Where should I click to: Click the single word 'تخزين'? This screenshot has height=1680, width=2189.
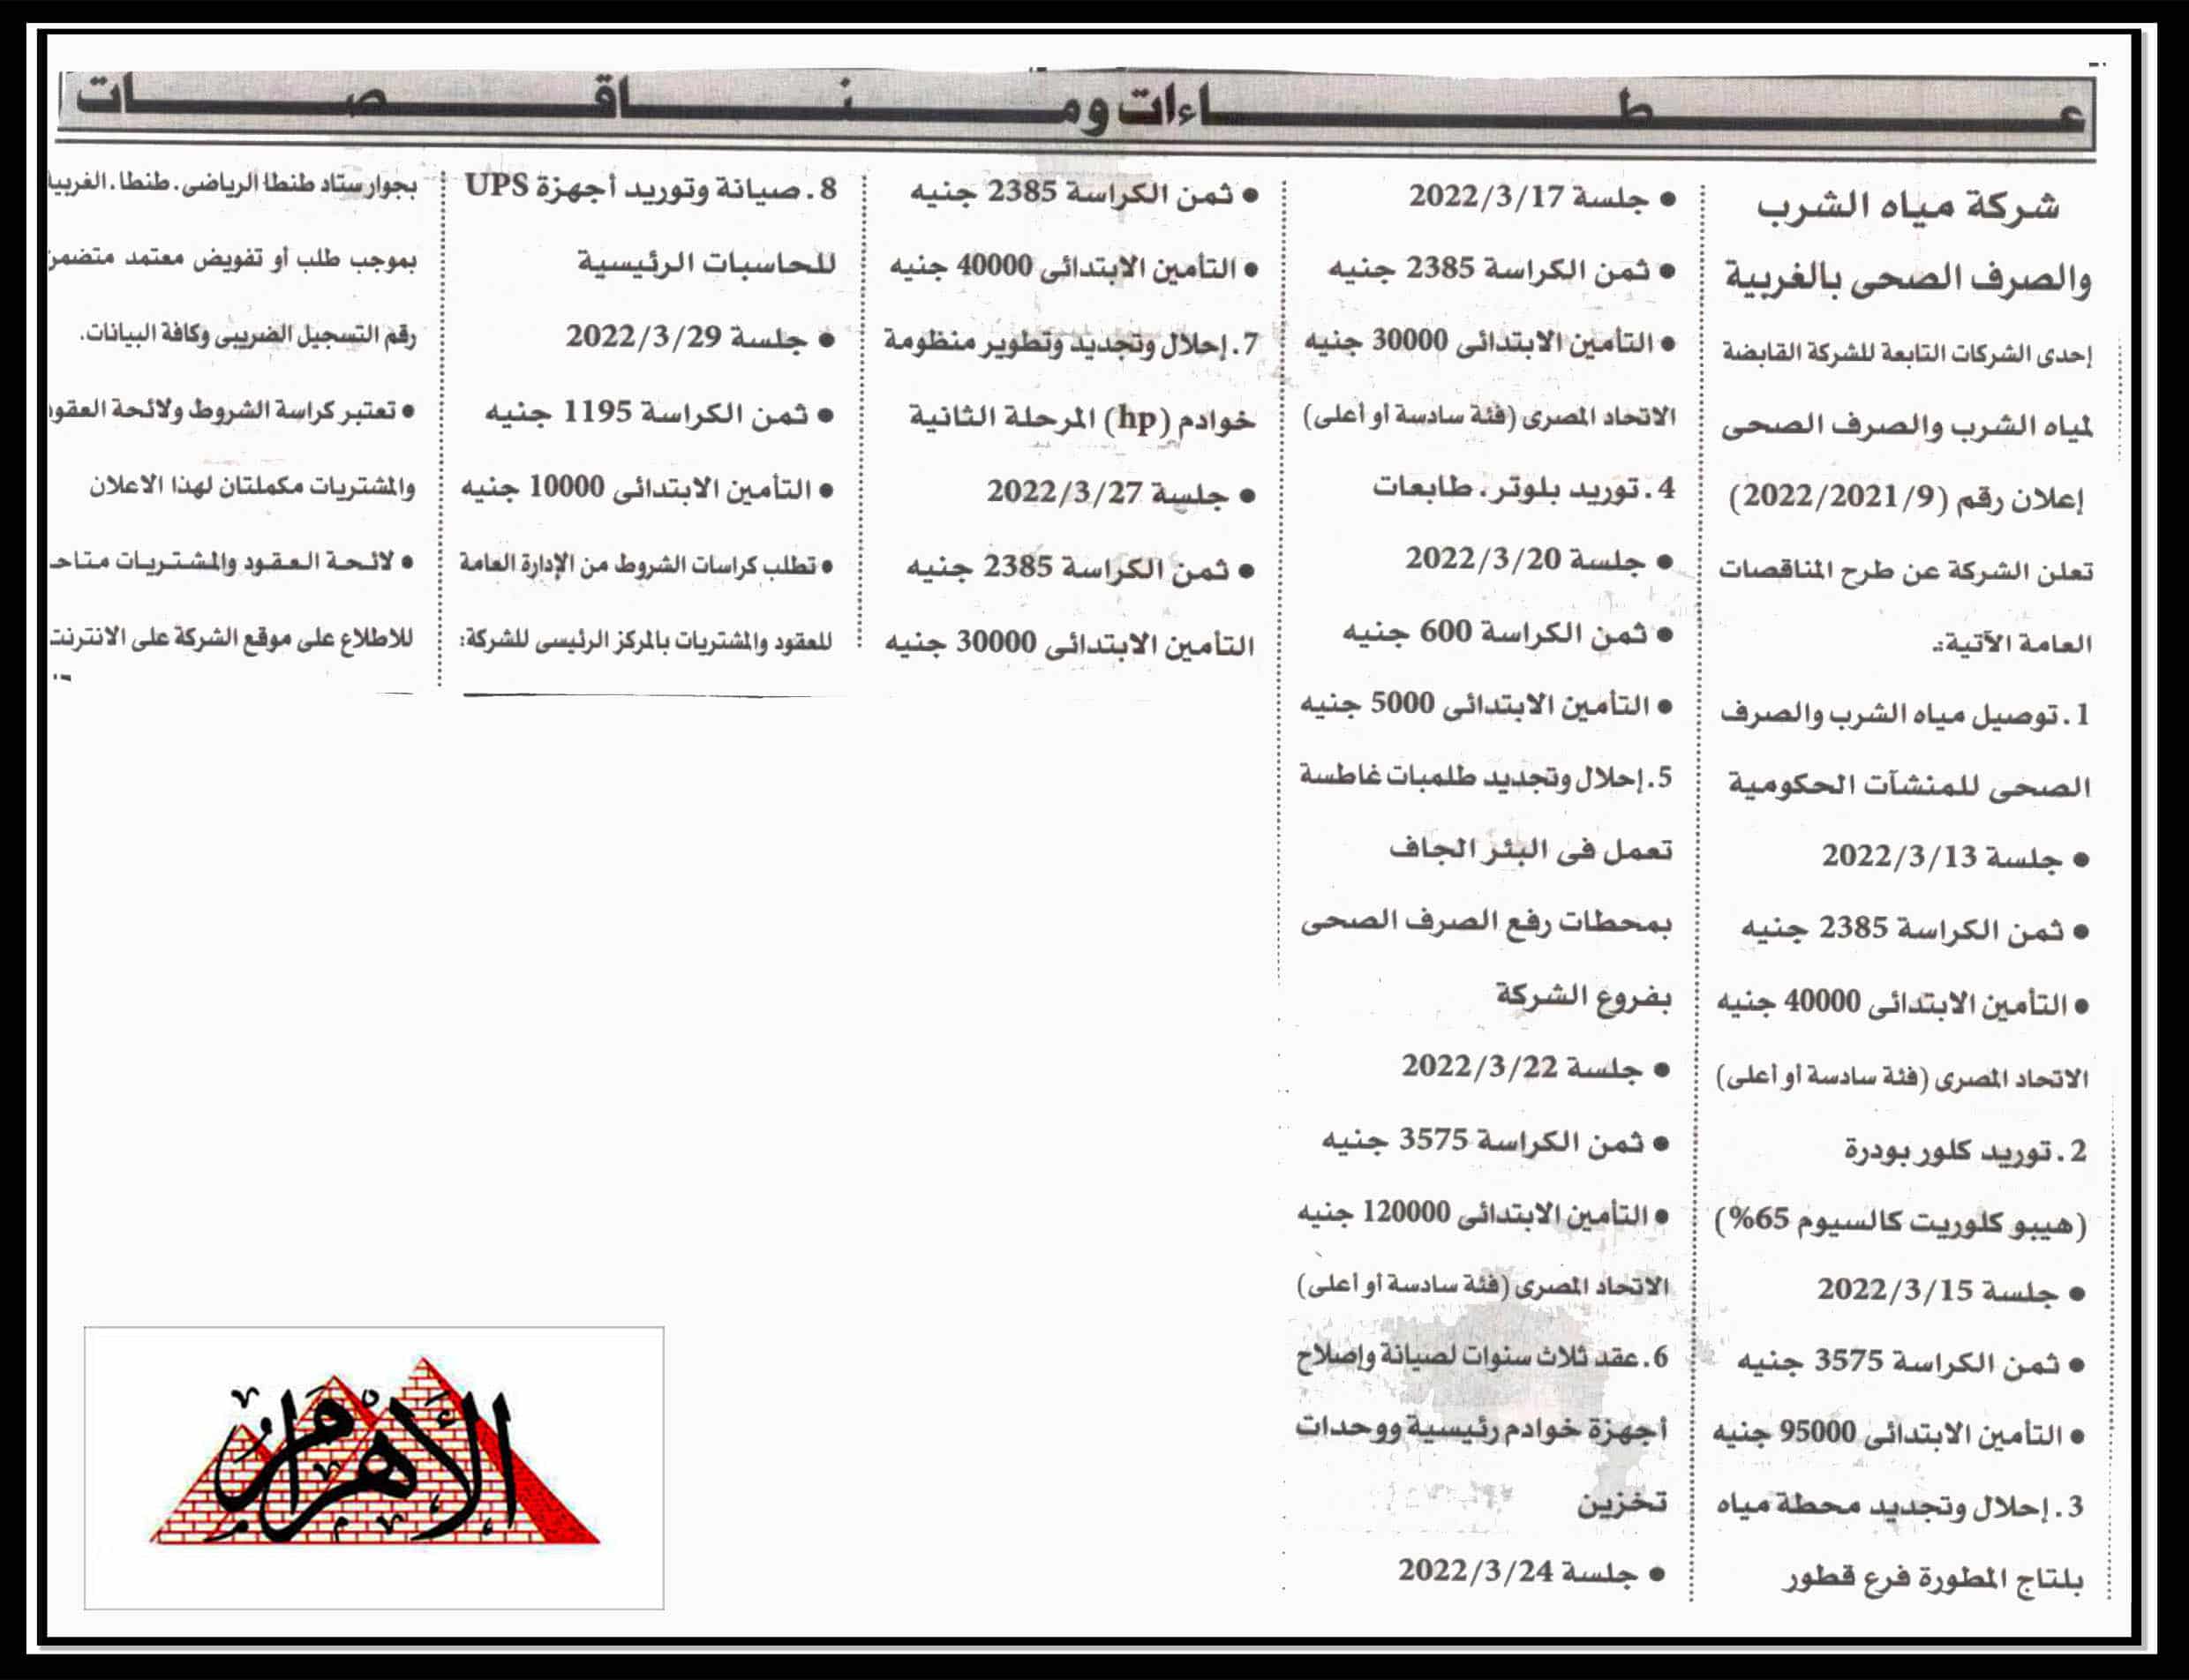point(1621,1503)
